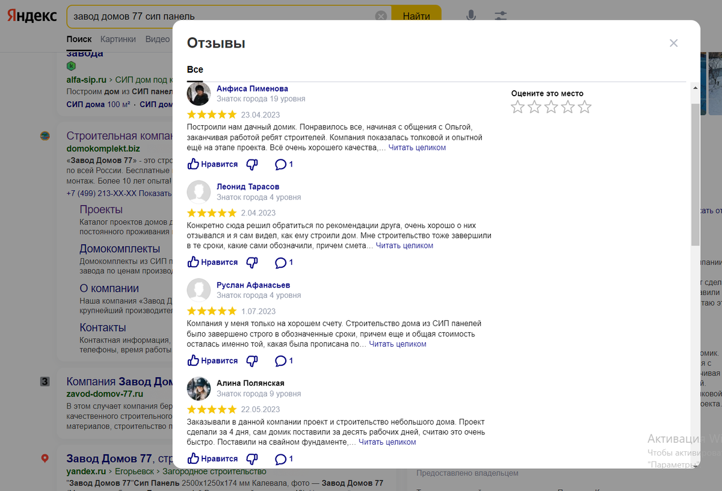The image size is (722, 491).
Task: Rate this place three stars
Action: [551, 107]
